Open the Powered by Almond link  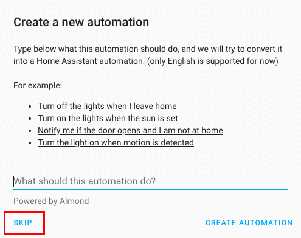coord(51,201)
